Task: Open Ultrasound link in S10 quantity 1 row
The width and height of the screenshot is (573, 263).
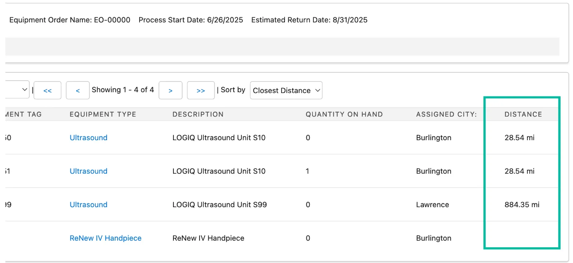Action: point(89,171)
